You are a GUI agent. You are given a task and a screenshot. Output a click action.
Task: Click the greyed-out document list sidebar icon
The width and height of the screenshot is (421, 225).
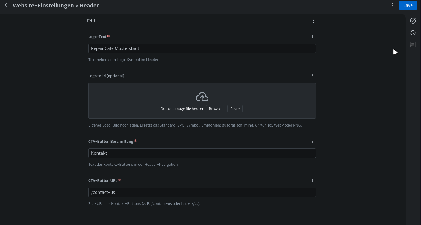[x=413, y=45]
